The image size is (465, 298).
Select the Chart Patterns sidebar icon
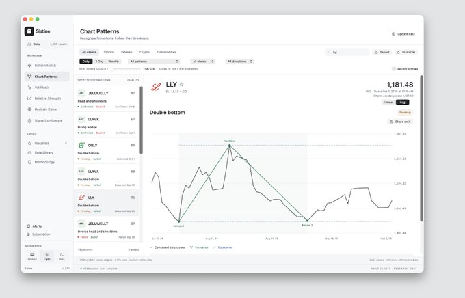29,77
